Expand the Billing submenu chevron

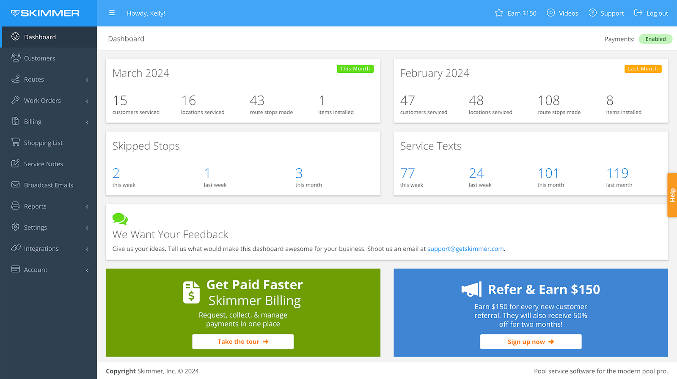(87, 122)
